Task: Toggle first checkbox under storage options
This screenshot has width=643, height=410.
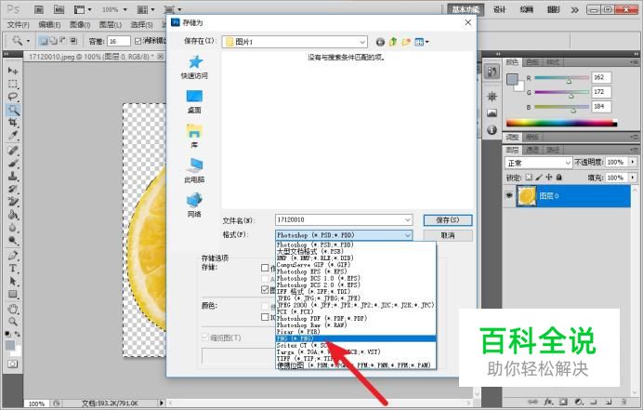Action: tap(265, 268)
